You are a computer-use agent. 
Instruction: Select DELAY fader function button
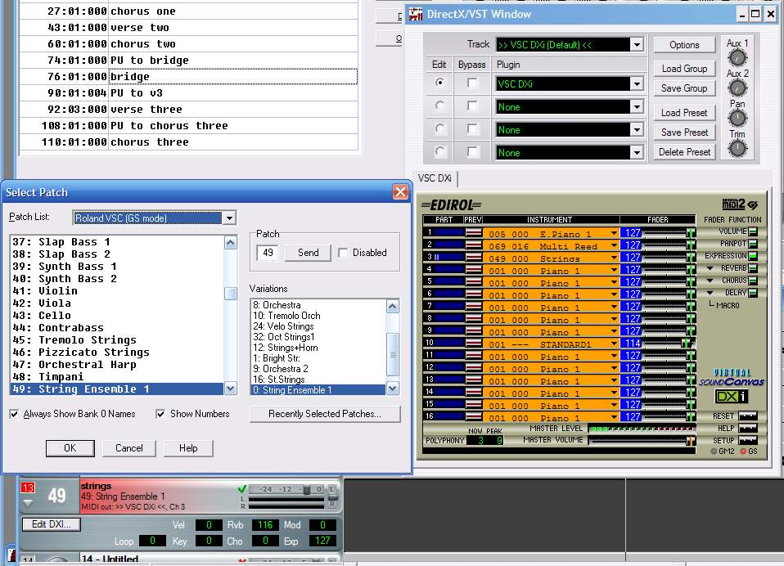pos(753,293)
